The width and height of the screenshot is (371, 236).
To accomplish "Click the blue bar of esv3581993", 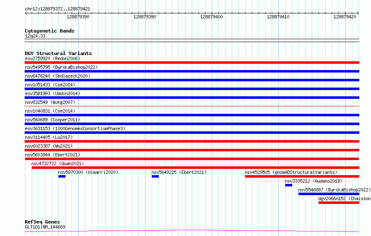I will coord(192,98).
